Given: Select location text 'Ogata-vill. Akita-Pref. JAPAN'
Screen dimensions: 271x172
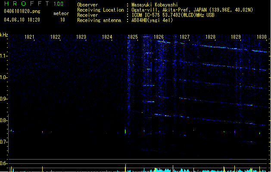Looking at the screenshot, I should (x=169, y=10).
